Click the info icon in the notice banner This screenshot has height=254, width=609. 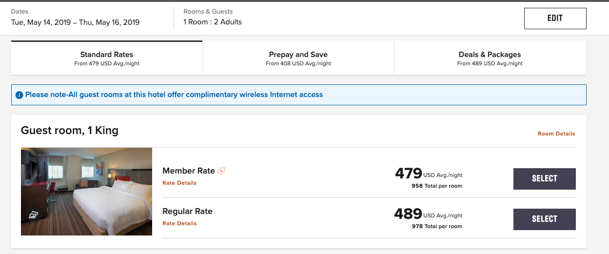tap(19, 95)
